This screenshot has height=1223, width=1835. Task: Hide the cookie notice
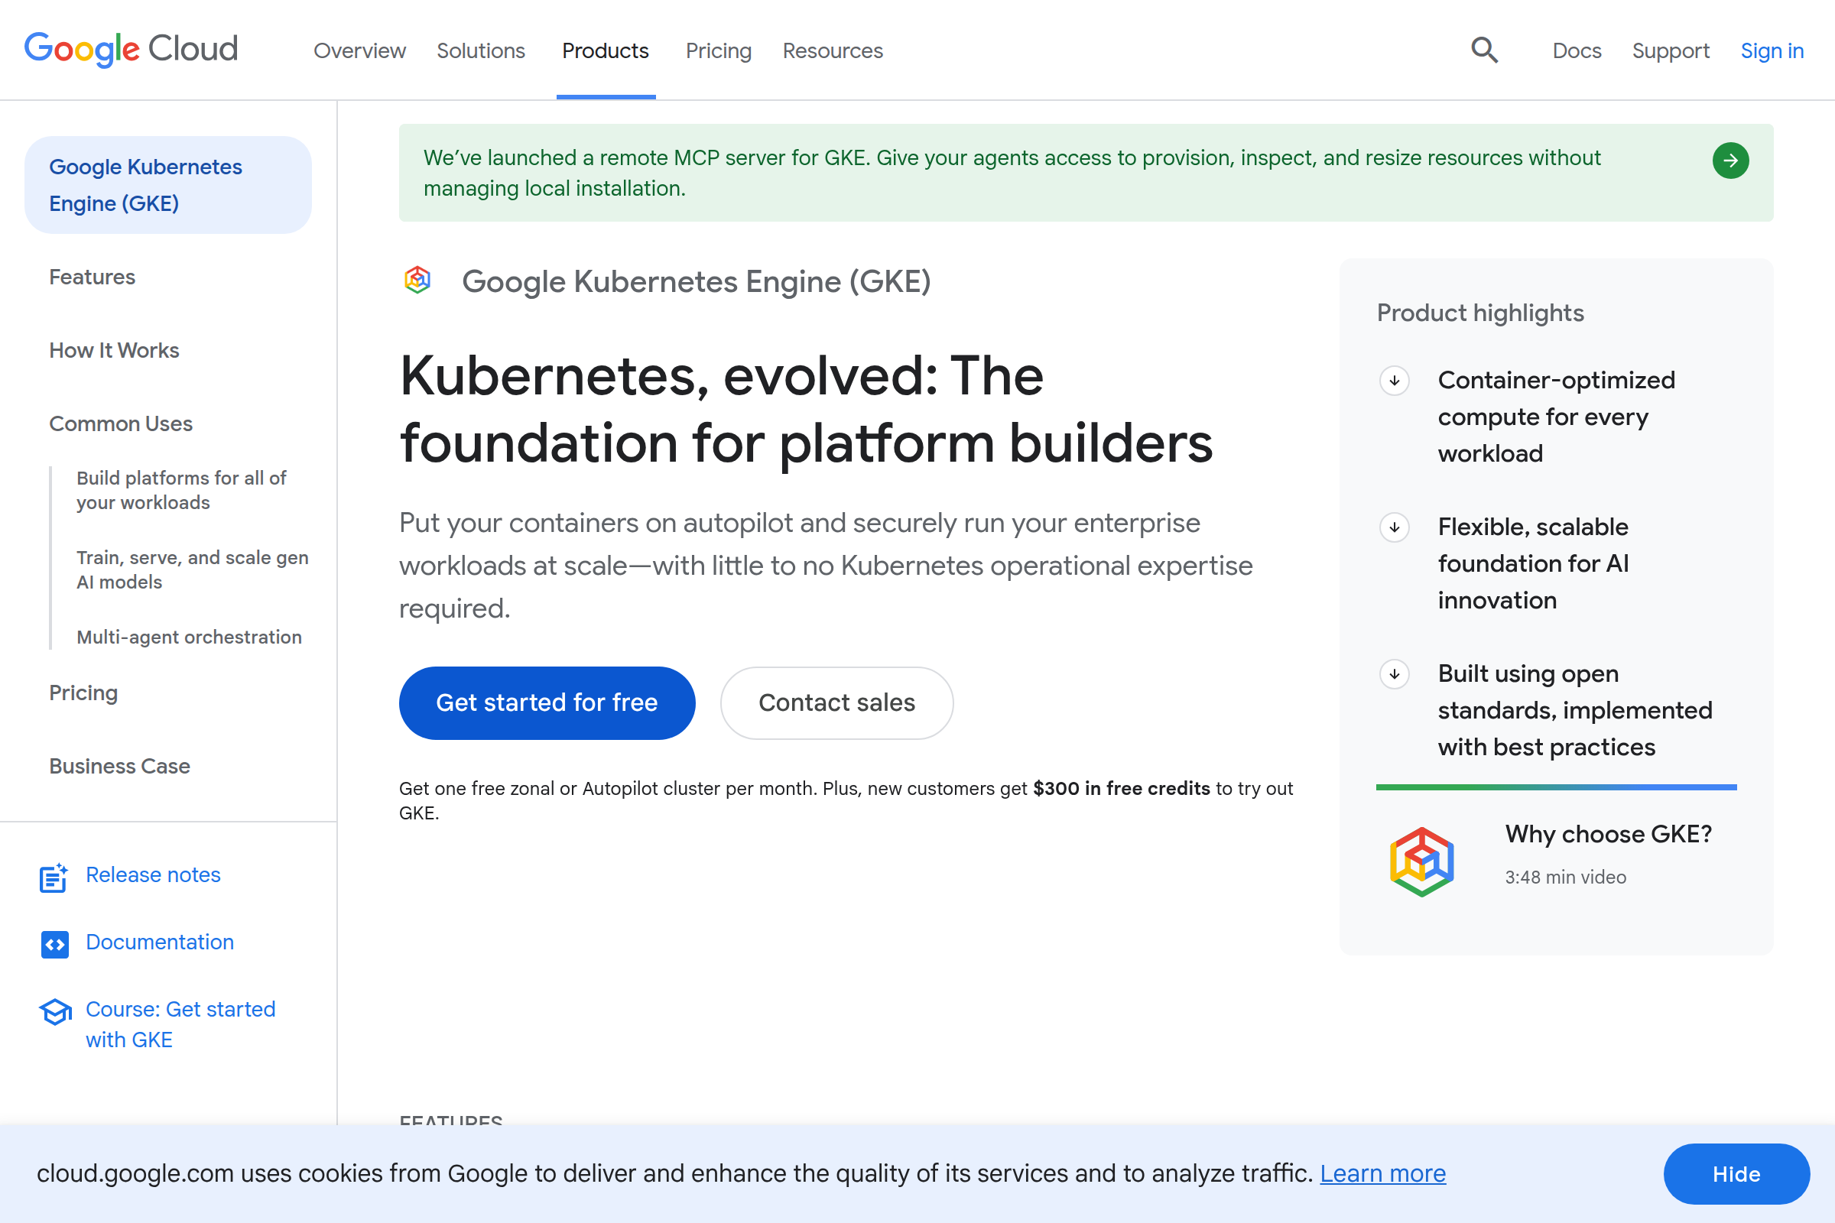[x=1736, y=1174]
